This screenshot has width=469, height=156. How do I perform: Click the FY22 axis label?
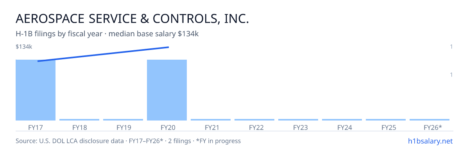tap(254, 128)
